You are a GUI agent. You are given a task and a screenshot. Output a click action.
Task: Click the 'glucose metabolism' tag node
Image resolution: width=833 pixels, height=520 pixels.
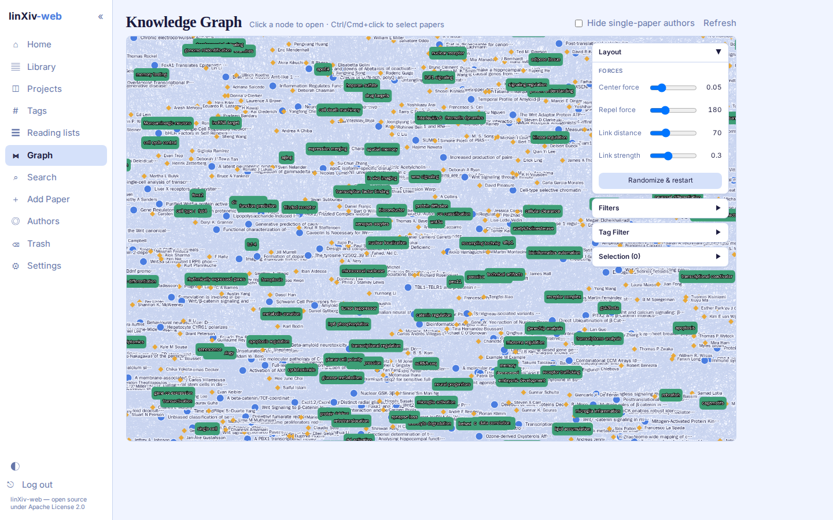coord(342,378)
